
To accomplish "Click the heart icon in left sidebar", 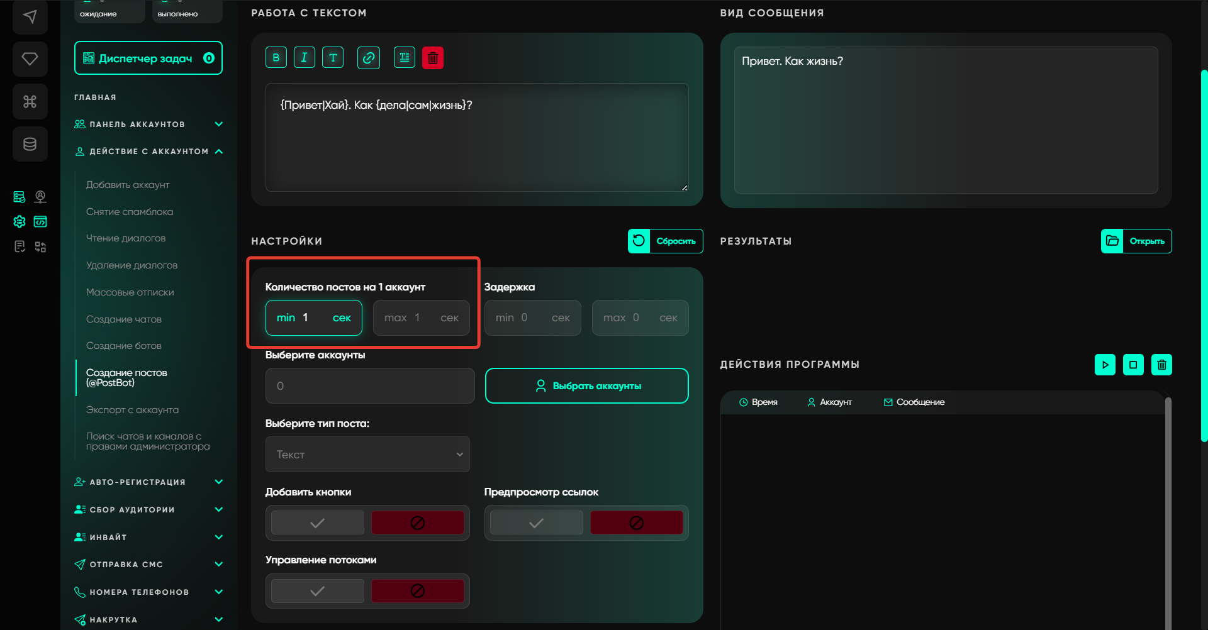I will (x=30, y=59).
